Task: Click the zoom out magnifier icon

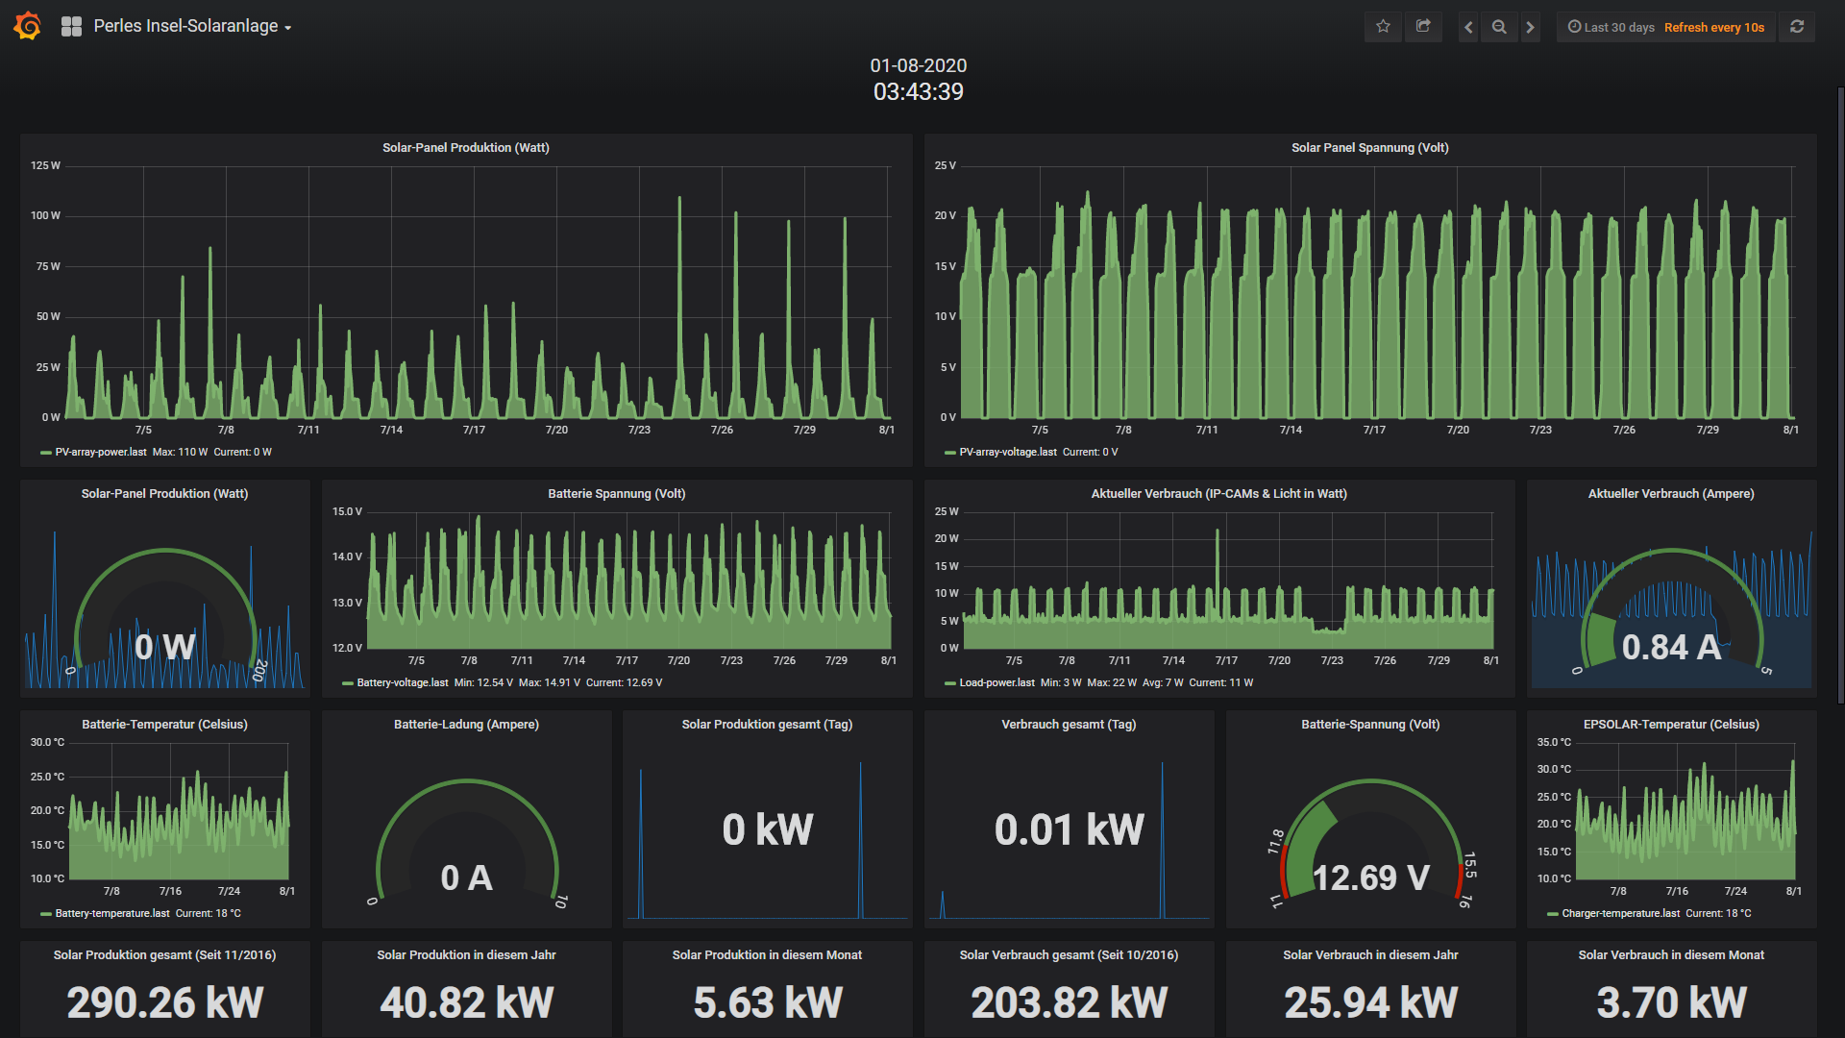Action: 1499,27
